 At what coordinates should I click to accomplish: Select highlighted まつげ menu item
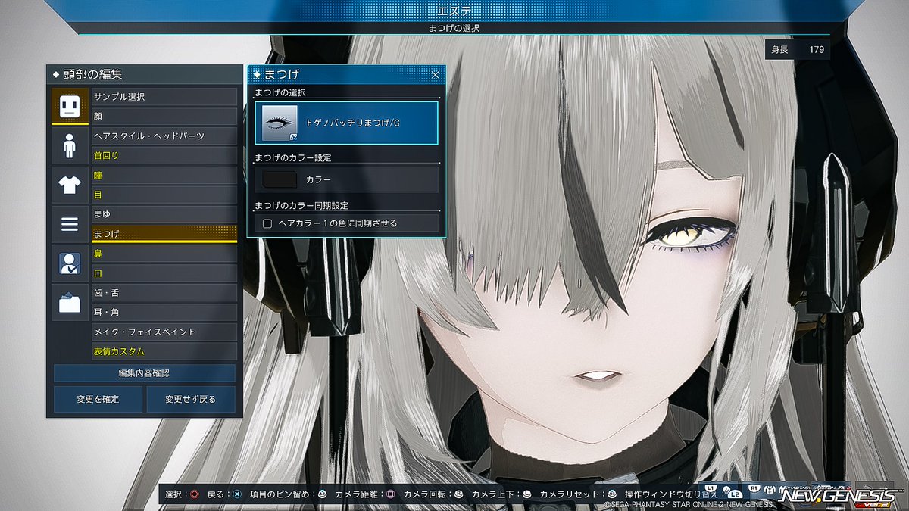click(x=164, y=235)
